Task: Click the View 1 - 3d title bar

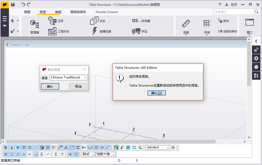Action: pyautogui.click(x=126, y=45)
